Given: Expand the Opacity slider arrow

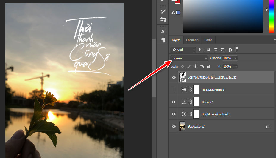Looking at the screenshot, I should pyautogui.click(x=235, y=58).
